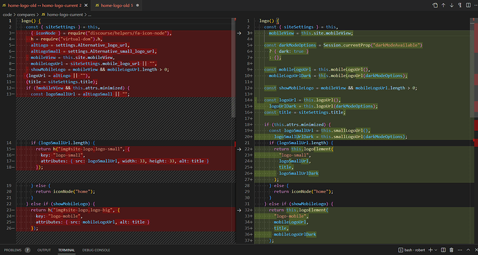Click 'iconNode' require line in left pane
Viewport: 478px width, 255px height.
click(101, 33)
